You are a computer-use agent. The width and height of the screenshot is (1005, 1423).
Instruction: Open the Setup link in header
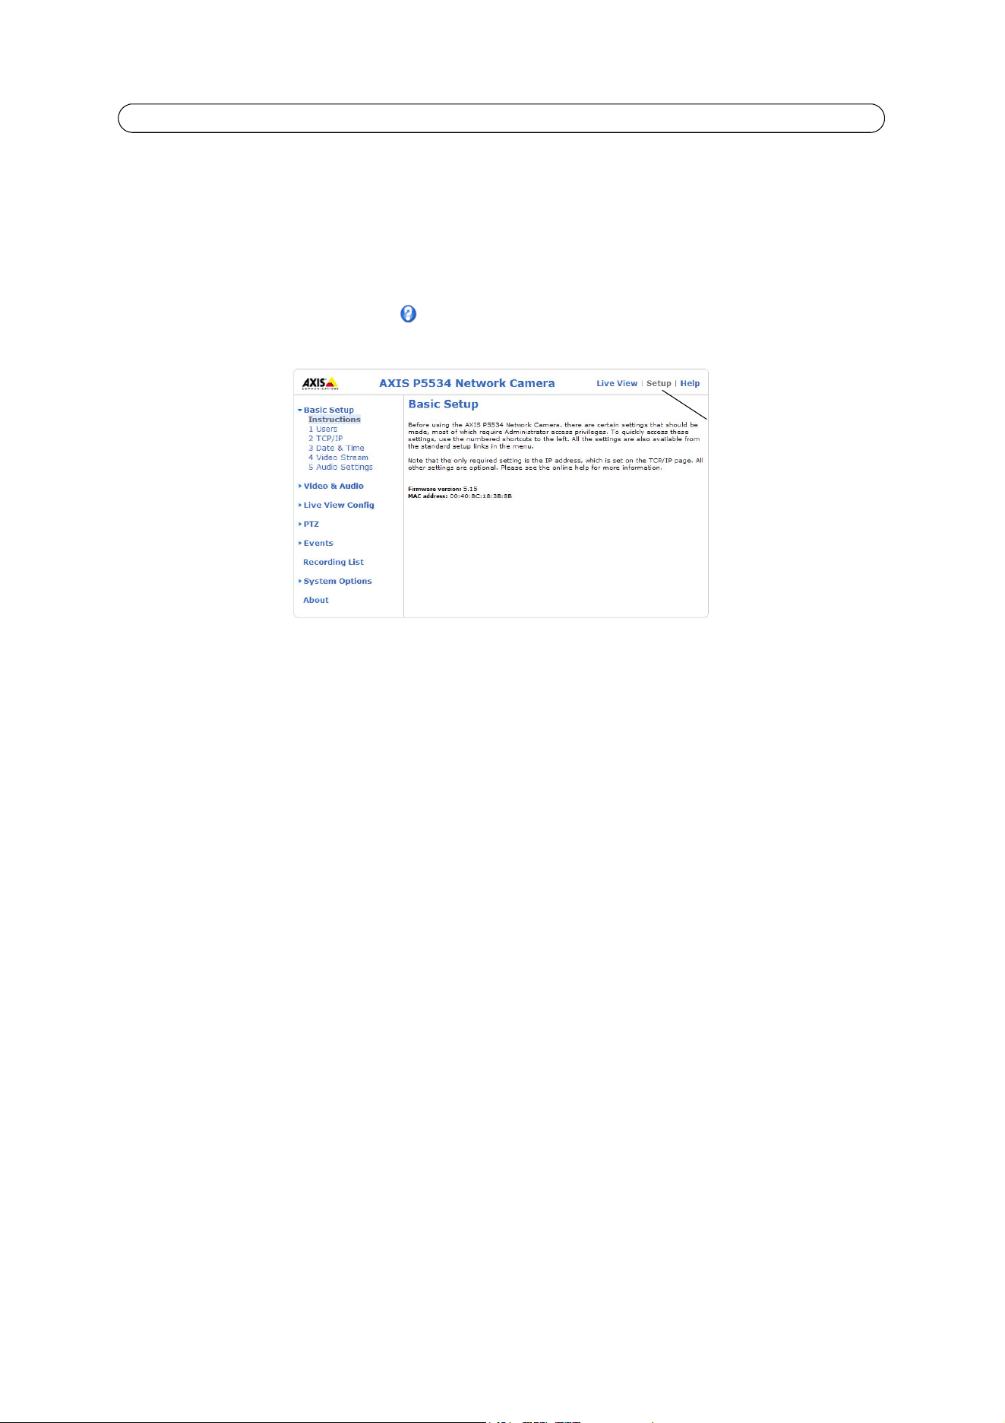(x=659, y=384)
